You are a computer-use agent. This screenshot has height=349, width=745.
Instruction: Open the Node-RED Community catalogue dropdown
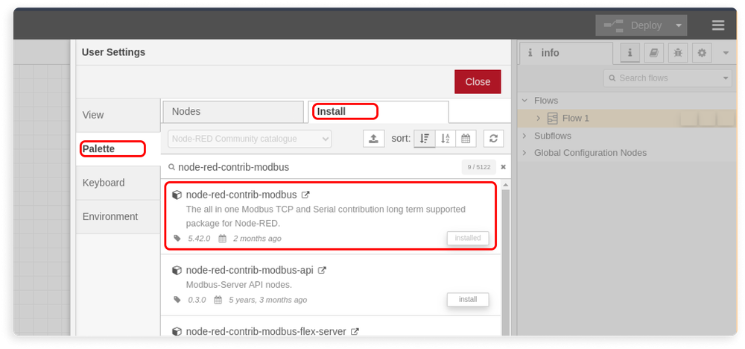pyautogui.click(x=250, y=139)
